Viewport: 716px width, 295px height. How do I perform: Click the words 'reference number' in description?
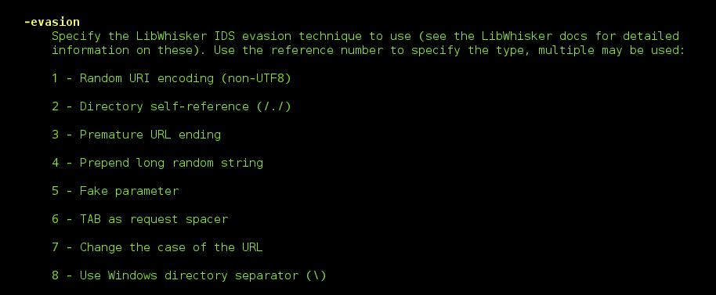327,50
